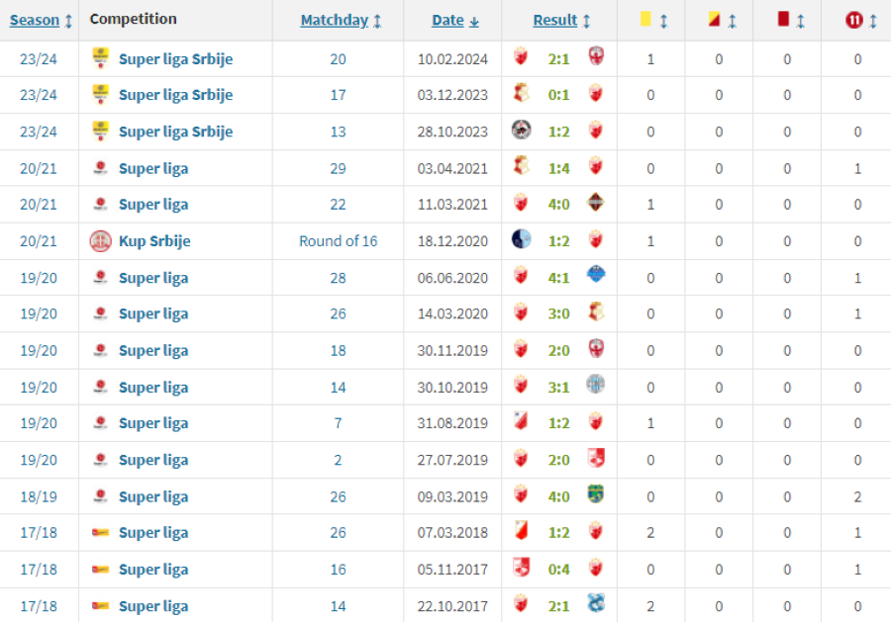The image size is (891, 622).
Task: Open Round of 16 matchday link
Action: 339,241
